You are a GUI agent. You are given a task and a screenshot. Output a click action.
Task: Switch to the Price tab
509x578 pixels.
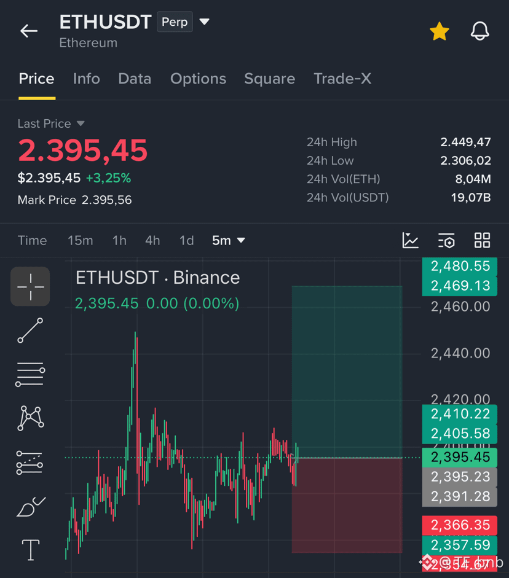pos(36,79)
